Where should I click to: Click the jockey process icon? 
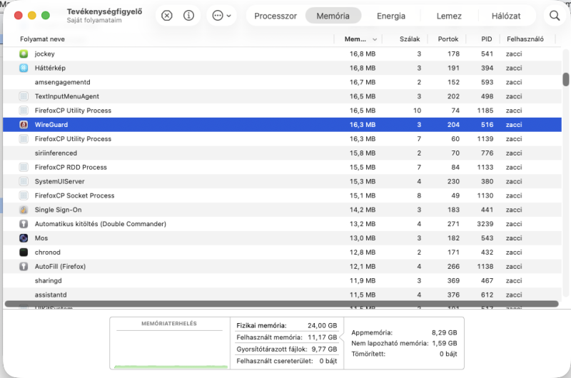point(24,54)
